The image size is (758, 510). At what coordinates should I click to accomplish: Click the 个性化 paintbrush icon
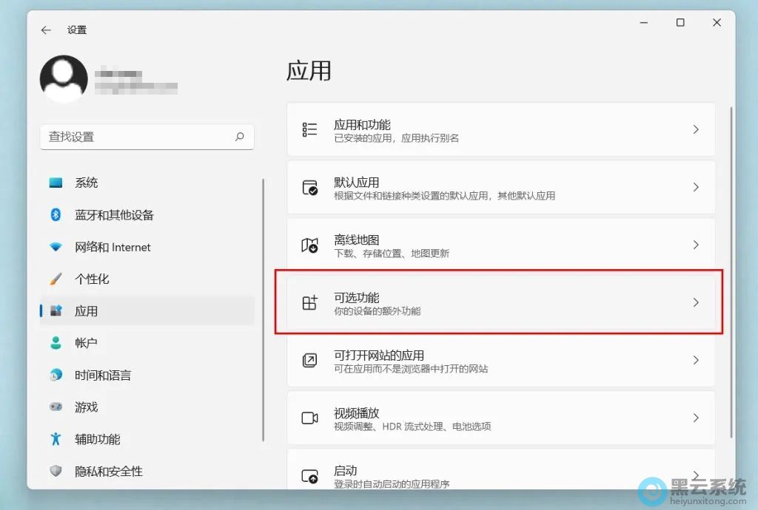click(x=56, y=279)
